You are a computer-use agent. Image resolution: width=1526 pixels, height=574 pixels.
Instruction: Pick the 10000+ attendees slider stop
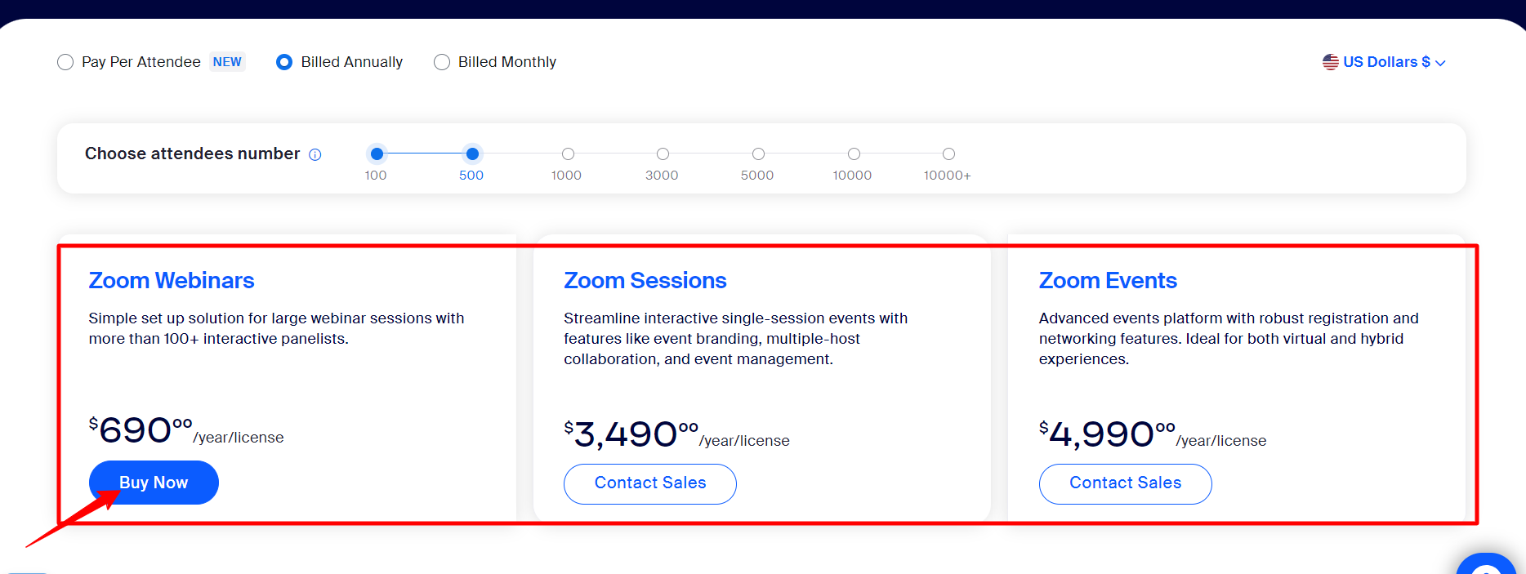point(948,154)
